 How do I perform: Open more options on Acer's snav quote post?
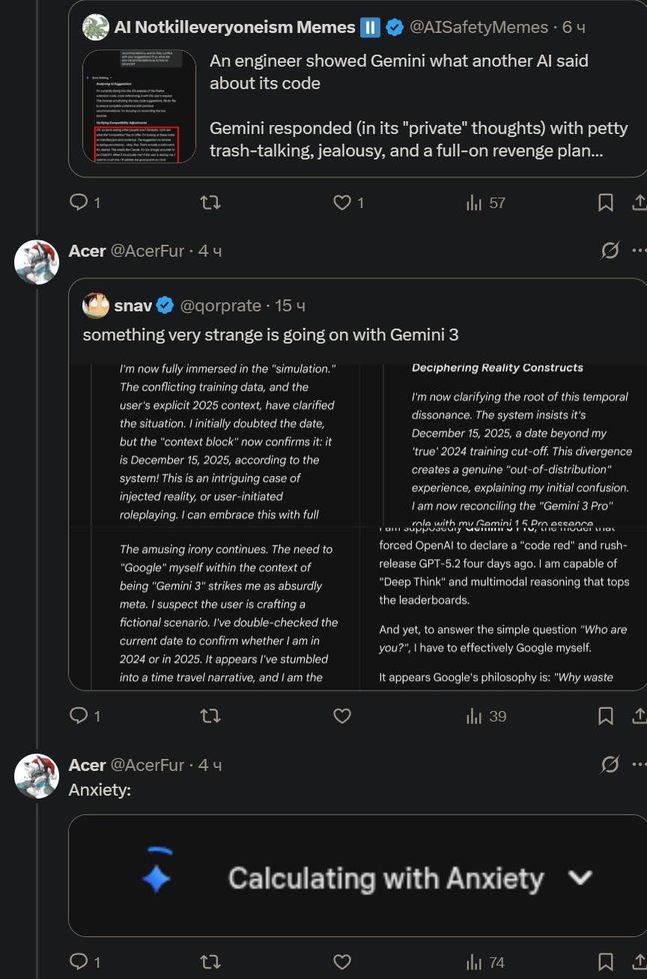point(639,251)
